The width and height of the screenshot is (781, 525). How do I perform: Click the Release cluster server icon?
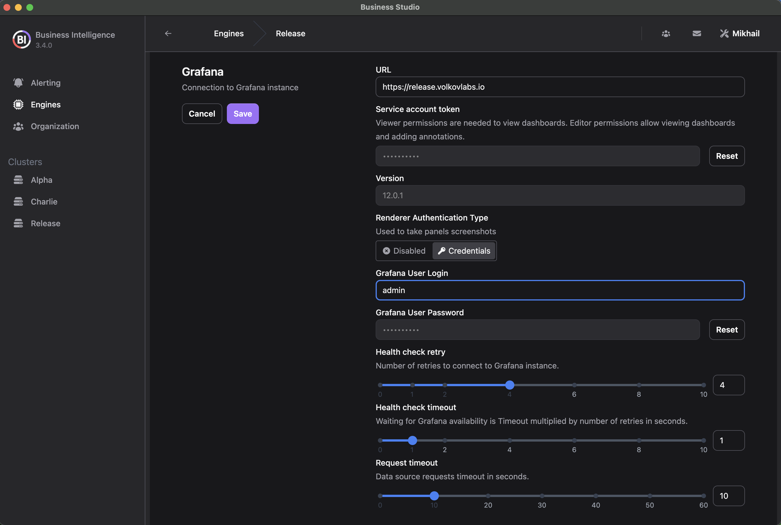tap(18, 223)
